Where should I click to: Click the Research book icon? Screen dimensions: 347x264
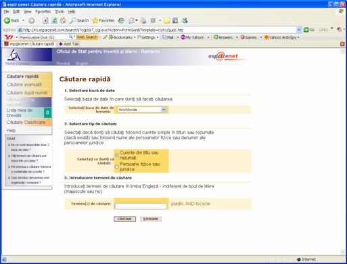175,21
